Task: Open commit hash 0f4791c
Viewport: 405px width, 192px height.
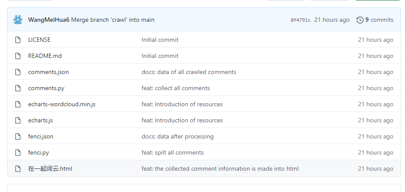Action: click(x=300, y=20)
